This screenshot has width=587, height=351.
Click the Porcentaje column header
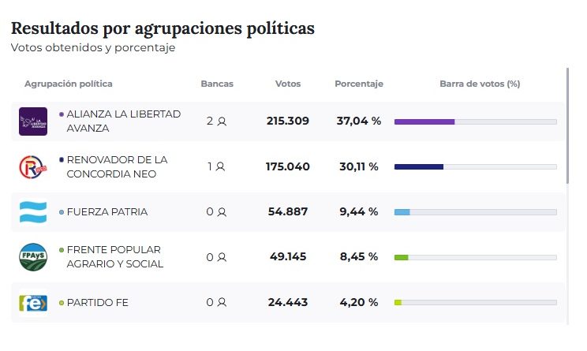(x=359, y=84)
